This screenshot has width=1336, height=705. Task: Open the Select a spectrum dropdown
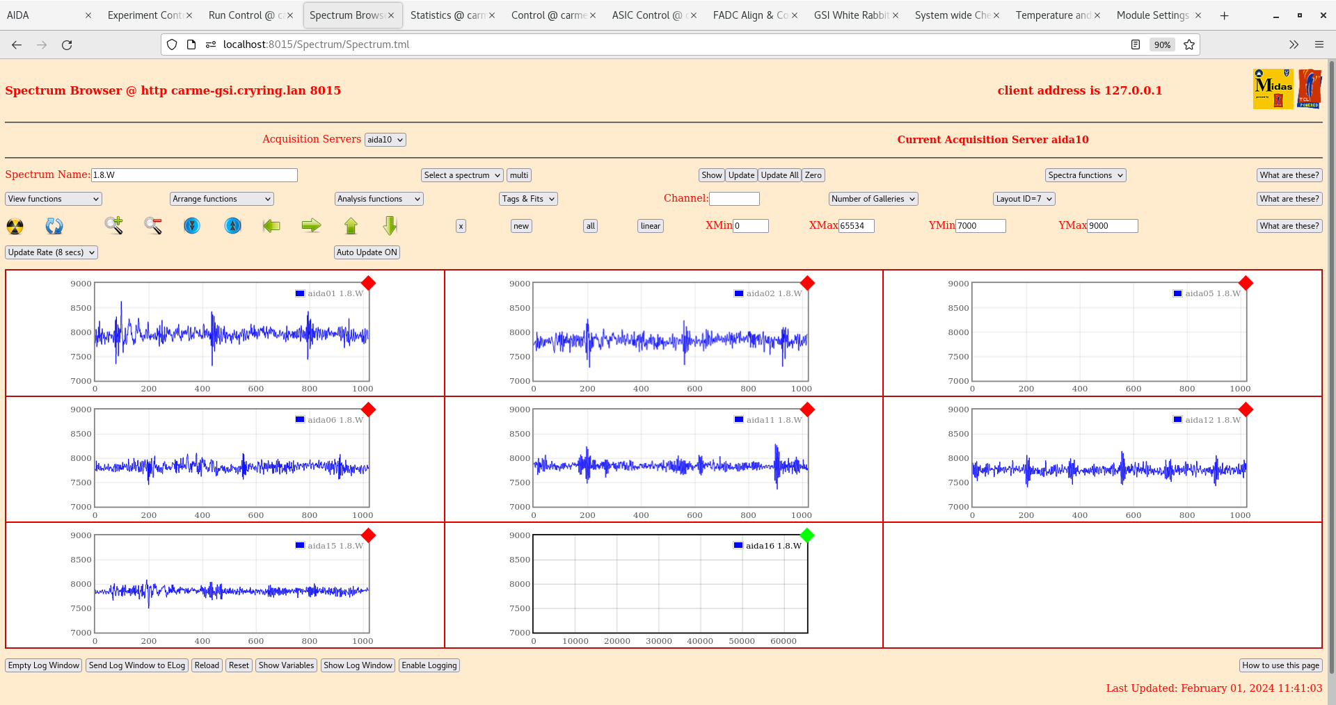[x=461, y=175]
